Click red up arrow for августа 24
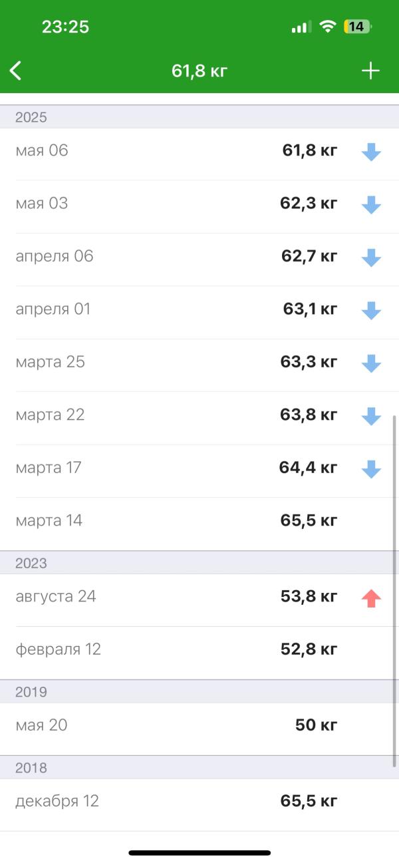Image resolution: width=399 pixels, height=863 pixels. (x=371, y=598)
